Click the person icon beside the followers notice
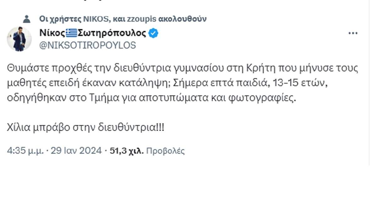Image resolution: width=377 pixels, height=209 pixels. pyautogui.click(x=27, y=19)
